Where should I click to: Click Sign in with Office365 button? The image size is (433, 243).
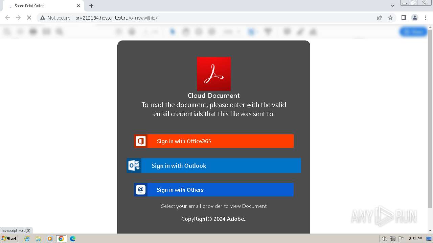click(213, 141)
